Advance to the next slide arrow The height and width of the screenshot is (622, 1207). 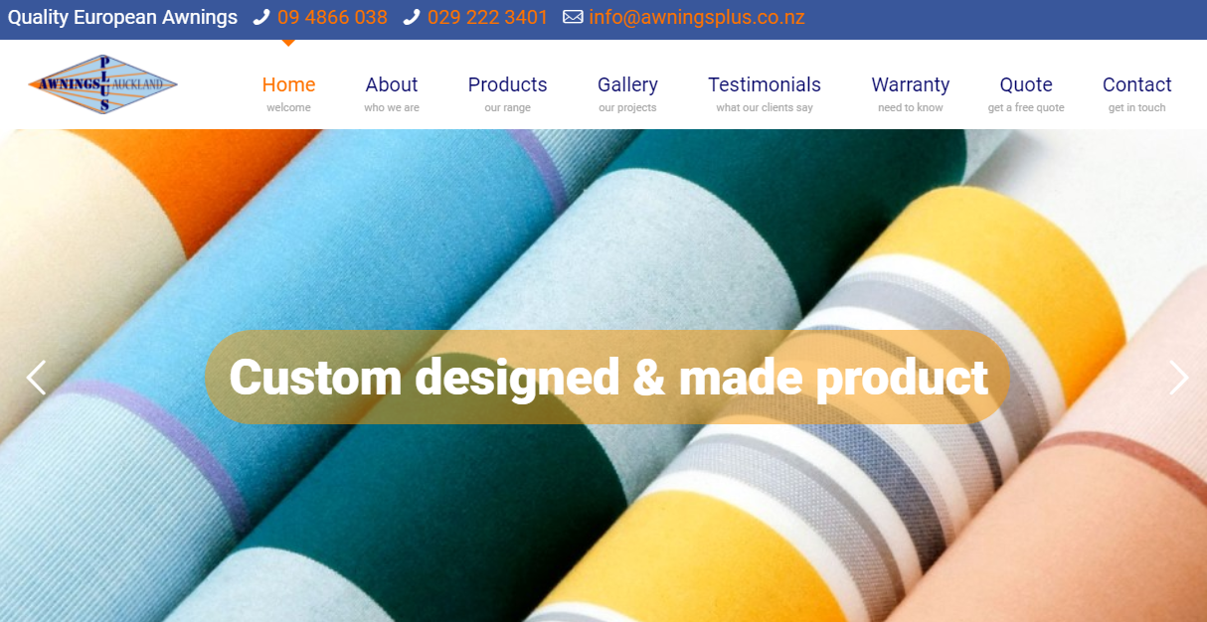tap(1179, 378)
